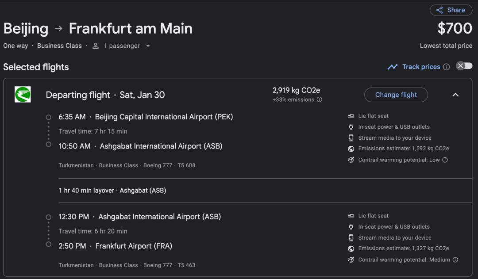
Task: Click the Share icon button
Action: (x=451, y=10)
